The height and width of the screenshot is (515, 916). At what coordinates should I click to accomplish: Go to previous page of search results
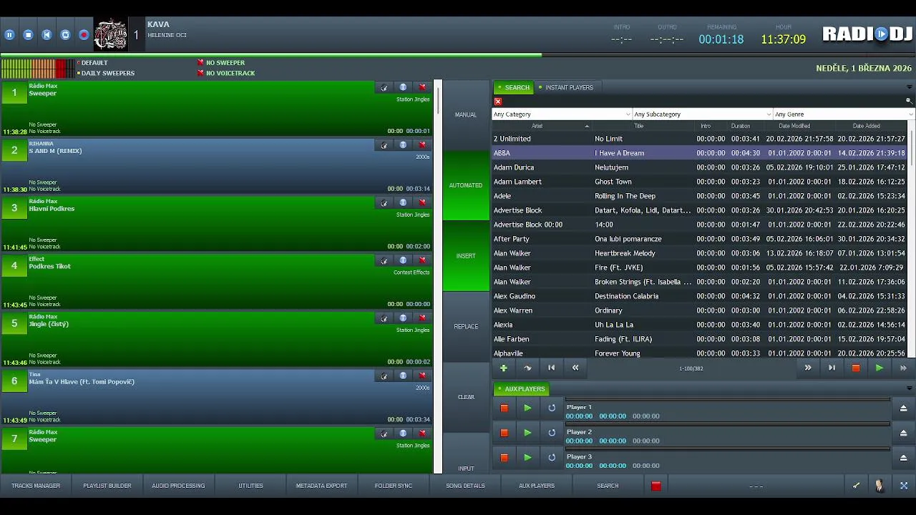[x=575, y=368]
